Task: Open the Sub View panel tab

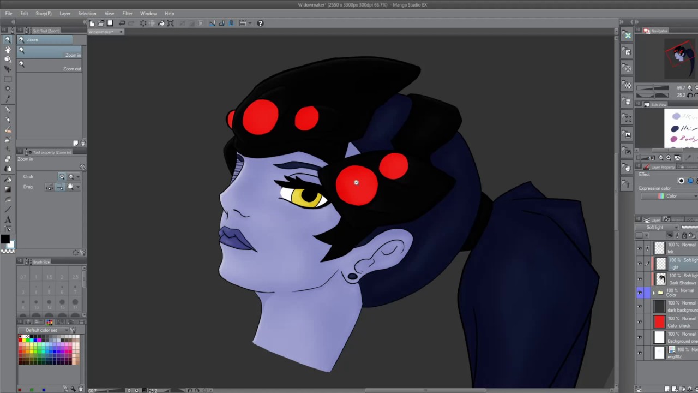Action: point(656,104)
